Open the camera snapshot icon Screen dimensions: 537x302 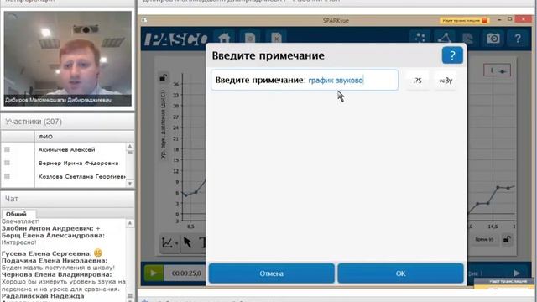tap(493, 38)
